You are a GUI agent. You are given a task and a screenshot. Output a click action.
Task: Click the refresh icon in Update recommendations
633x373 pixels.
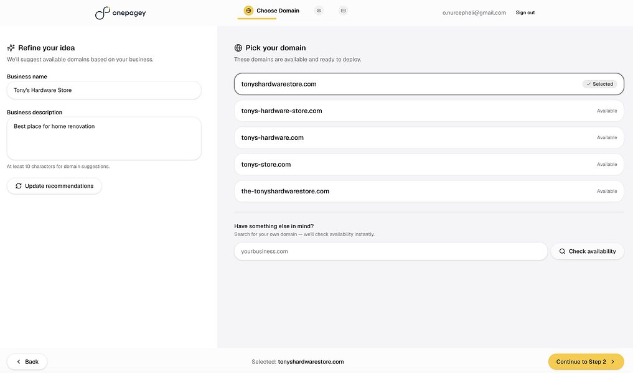tap(19, 186)
